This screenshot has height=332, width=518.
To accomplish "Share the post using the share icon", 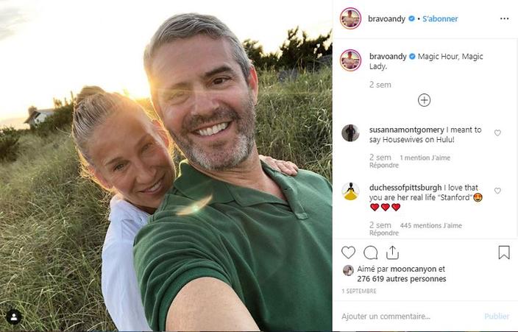I will (x=392, y=252).
